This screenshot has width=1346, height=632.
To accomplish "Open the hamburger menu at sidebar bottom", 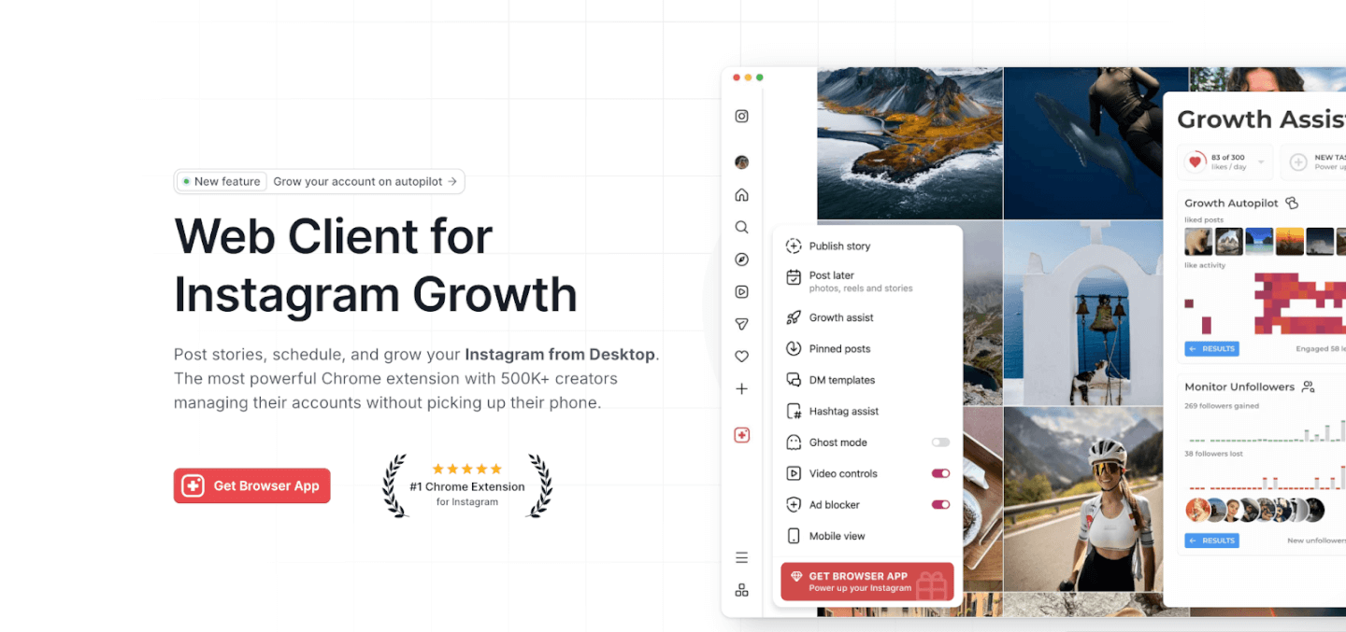I will click(741, 556).
